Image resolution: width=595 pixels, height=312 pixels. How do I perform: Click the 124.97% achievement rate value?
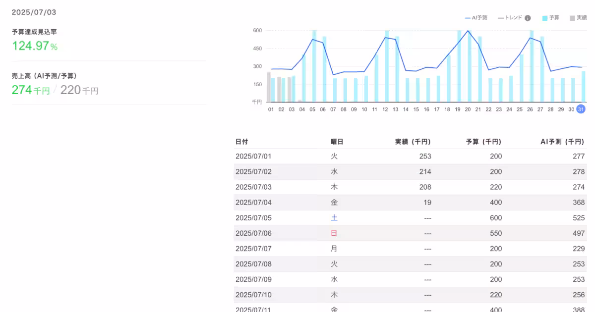[35, 46]
